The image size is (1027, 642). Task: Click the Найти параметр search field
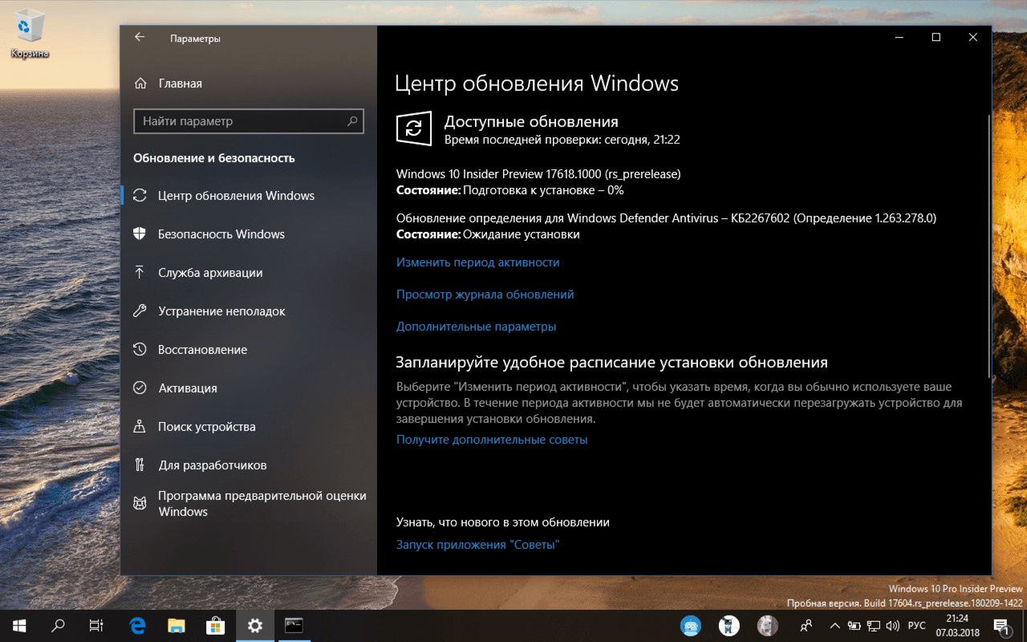click(x=249, y=121)
